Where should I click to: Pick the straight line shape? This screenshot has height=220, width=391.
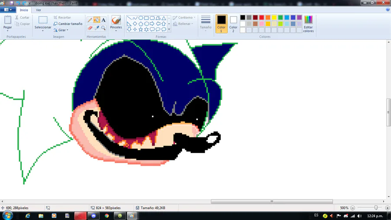pos(129,18)
